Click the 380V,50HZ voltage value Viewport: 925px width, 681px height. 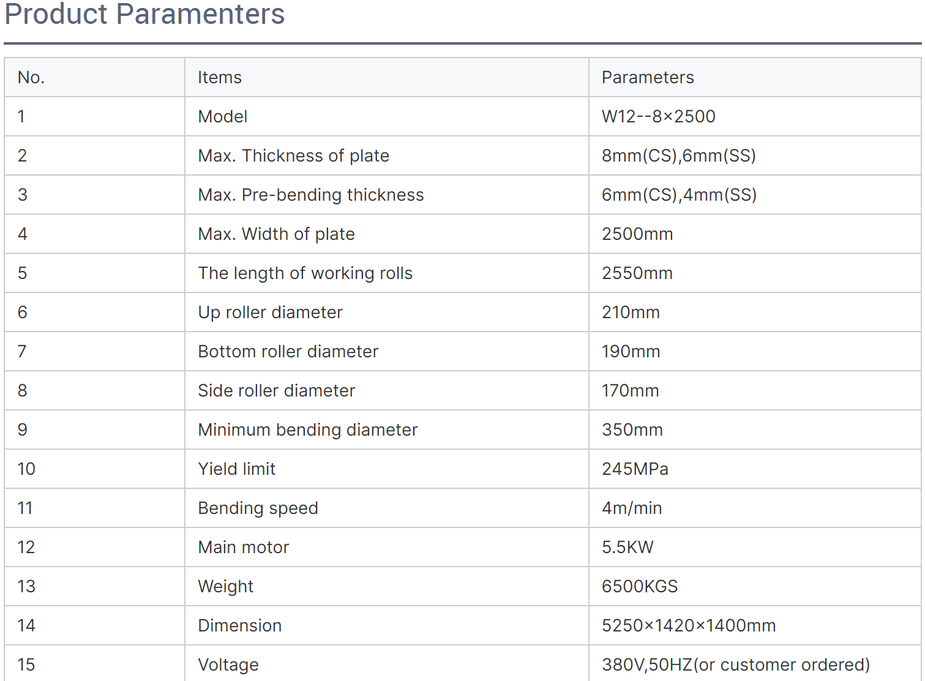736,664
